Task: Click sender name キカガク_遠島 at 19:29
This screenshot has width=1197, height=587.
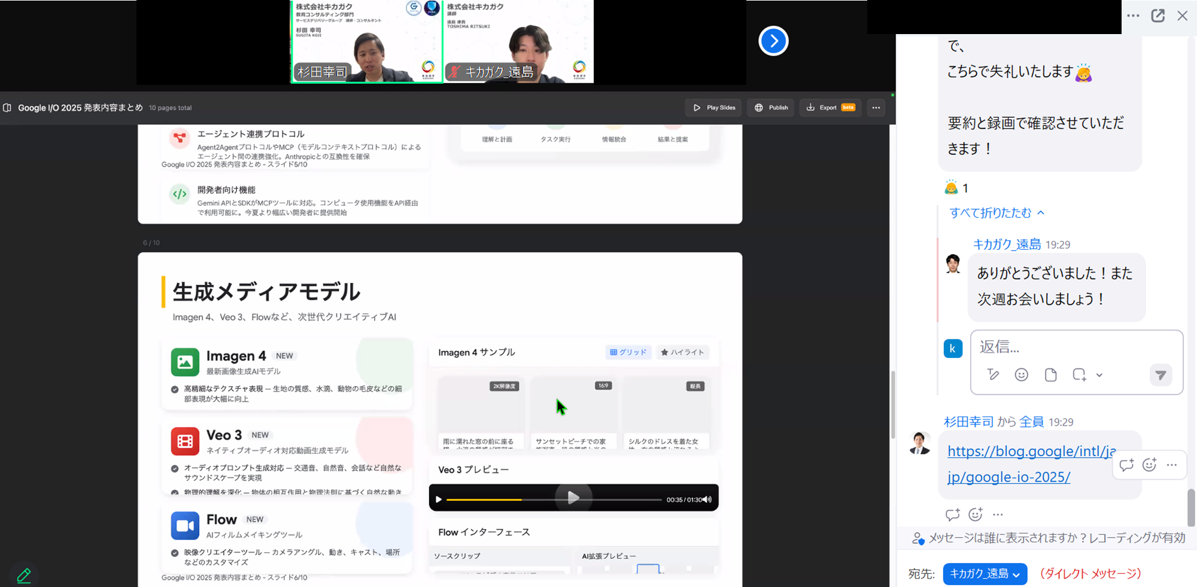Action: point(1007,244)
